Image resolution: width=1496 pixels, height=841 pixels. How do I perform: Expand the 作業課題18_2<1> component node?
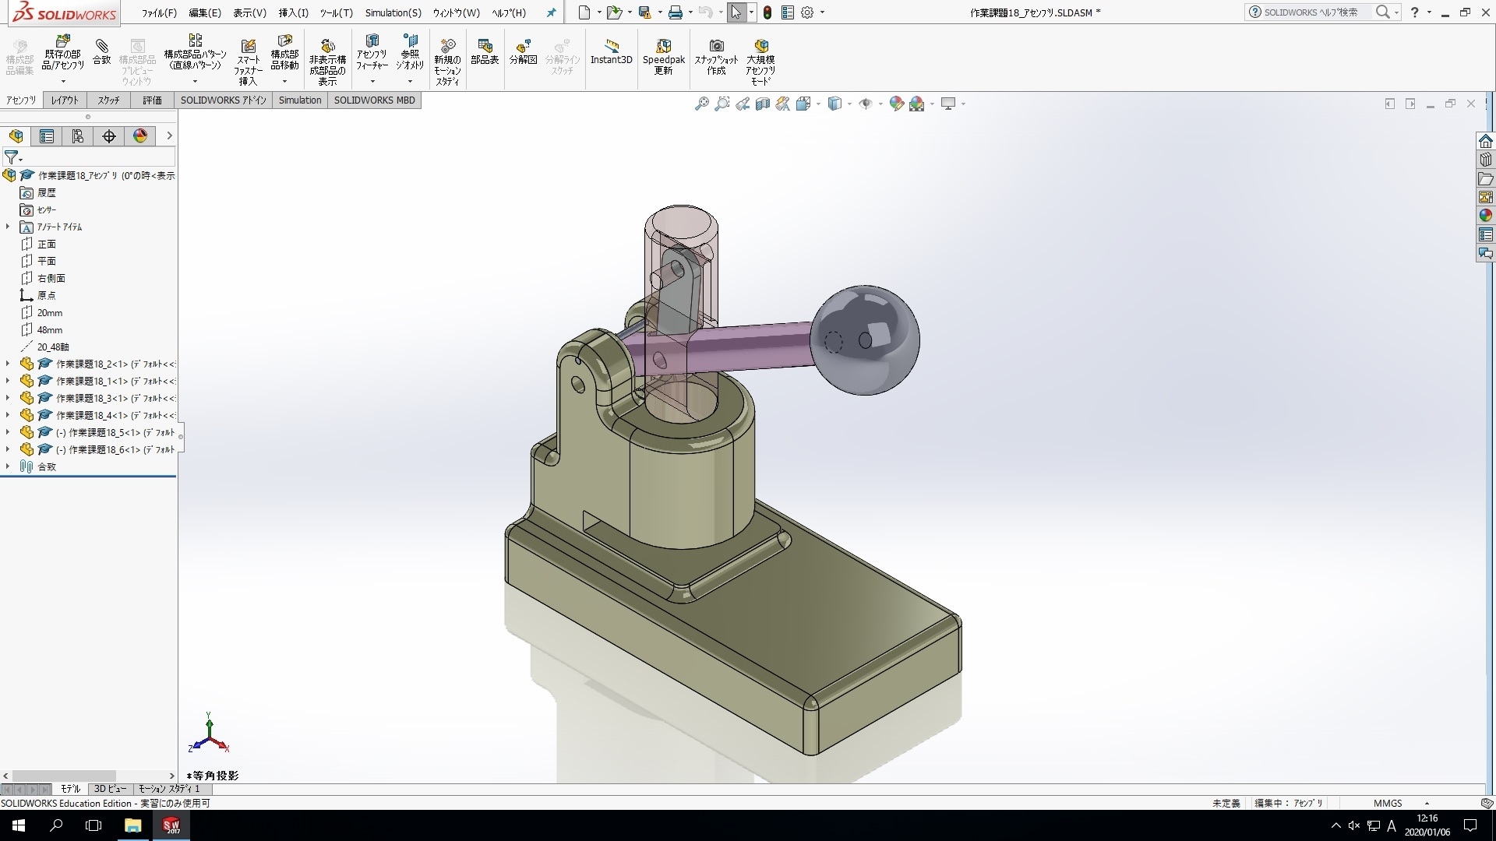click(x=8, y=364)
